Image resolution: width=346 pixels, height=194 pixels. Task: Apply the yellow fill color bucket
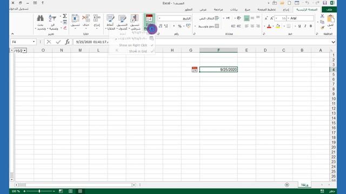coord(278,26)
